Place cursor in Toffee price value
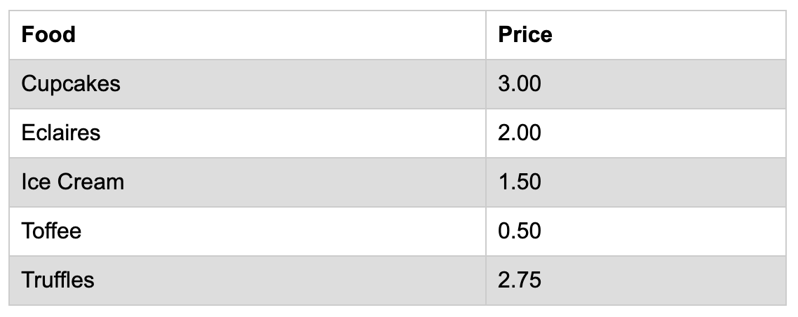Image resolution: width=798 pixels, height=317 pixels. coord(520,231)
